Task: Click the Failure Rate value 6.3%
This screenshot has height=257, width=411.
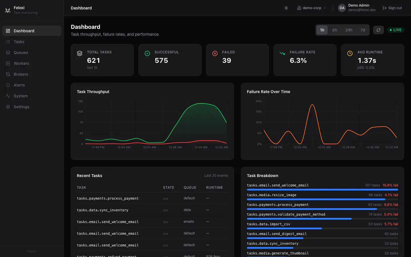Action: 298,61
